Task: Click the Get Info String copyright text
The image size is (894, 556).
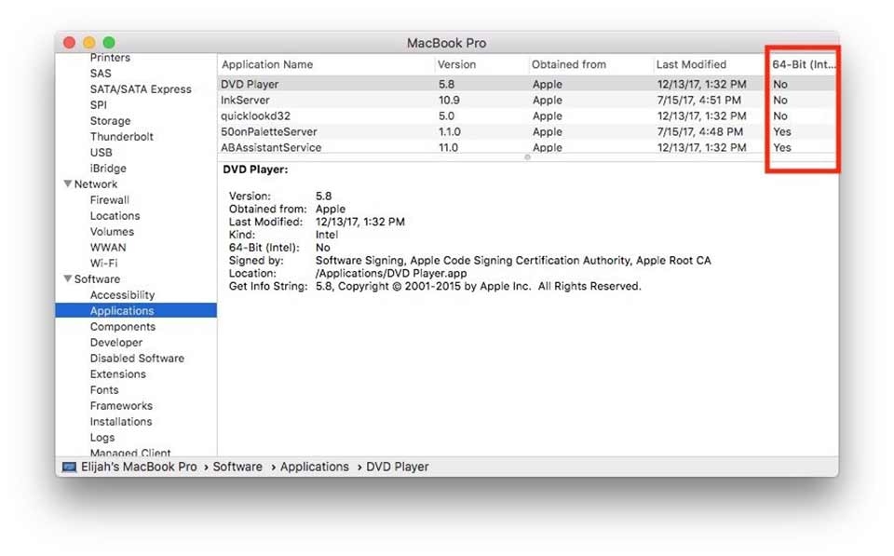Action: pos(478,286)
